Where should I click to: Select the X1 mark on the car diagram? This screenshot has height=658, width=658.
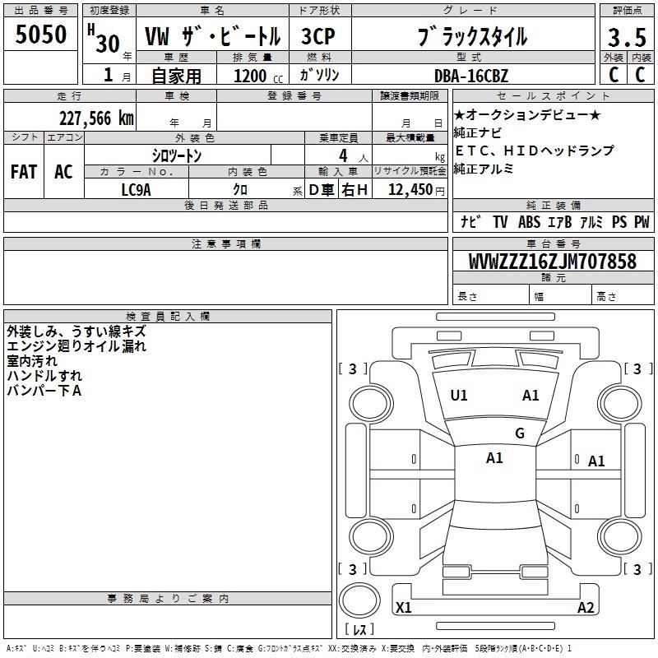point(404,608)
